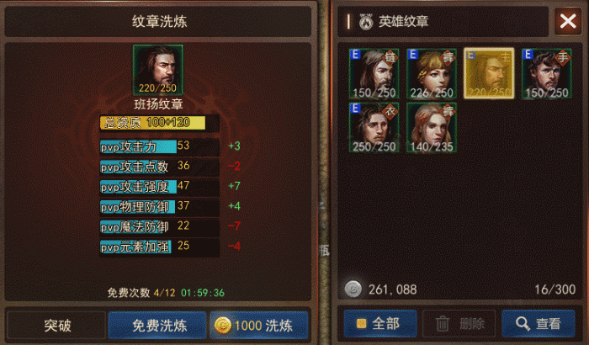Select the 150/250 chain hero emblem
The width and height of the screenshot is (589, 345).
pos(374,74)
